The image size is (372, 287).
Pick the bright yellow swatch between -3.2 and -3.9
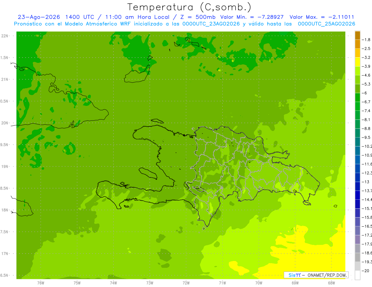coord(357,62)
